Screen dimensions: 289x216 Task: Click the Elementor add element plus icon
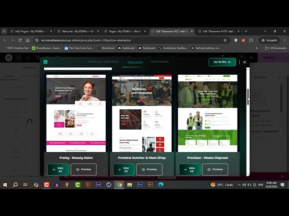(19, 58)
